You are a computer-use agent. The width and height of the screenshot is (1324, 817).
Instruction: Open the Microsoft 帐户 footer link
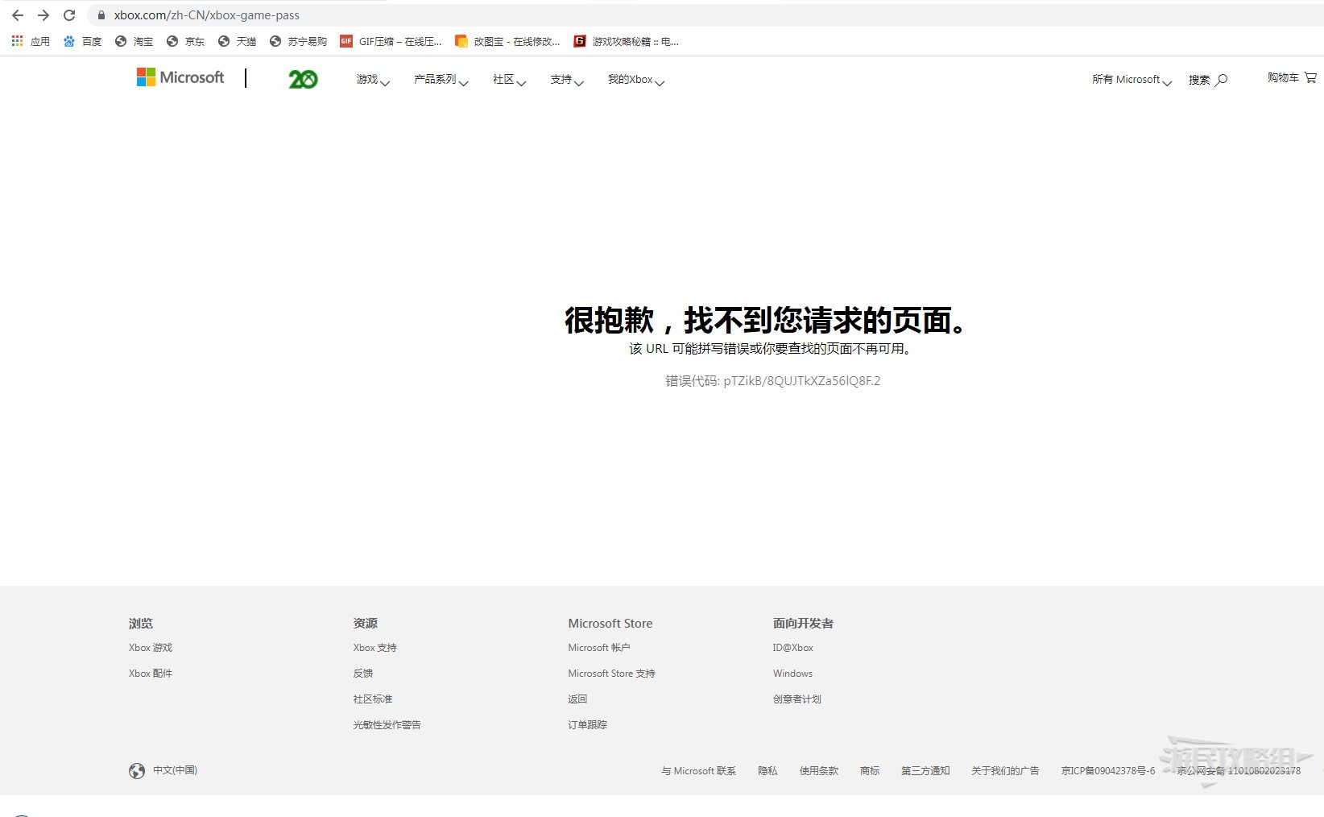tap(599, 648)
